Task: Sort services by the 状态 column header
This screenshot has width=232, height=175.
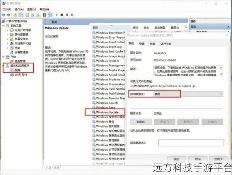Action: pyautogui.click(x=146, y=27)
